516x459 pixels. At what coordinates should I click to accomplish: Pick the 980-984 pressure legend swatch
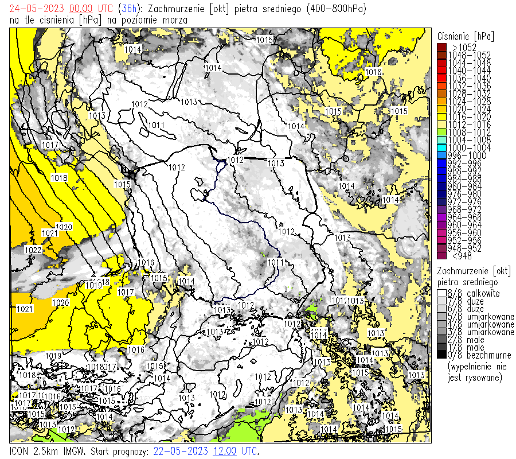tap(441, 186)
